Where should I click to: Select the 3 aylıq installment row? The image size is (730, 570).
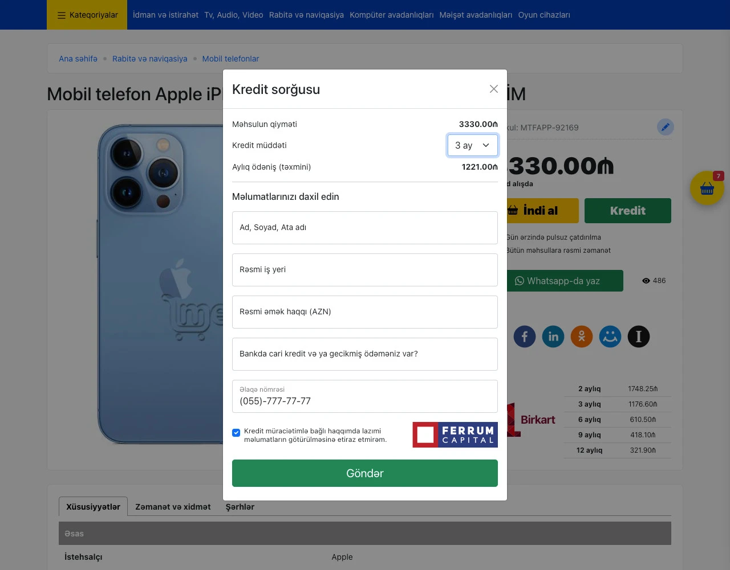617,404
